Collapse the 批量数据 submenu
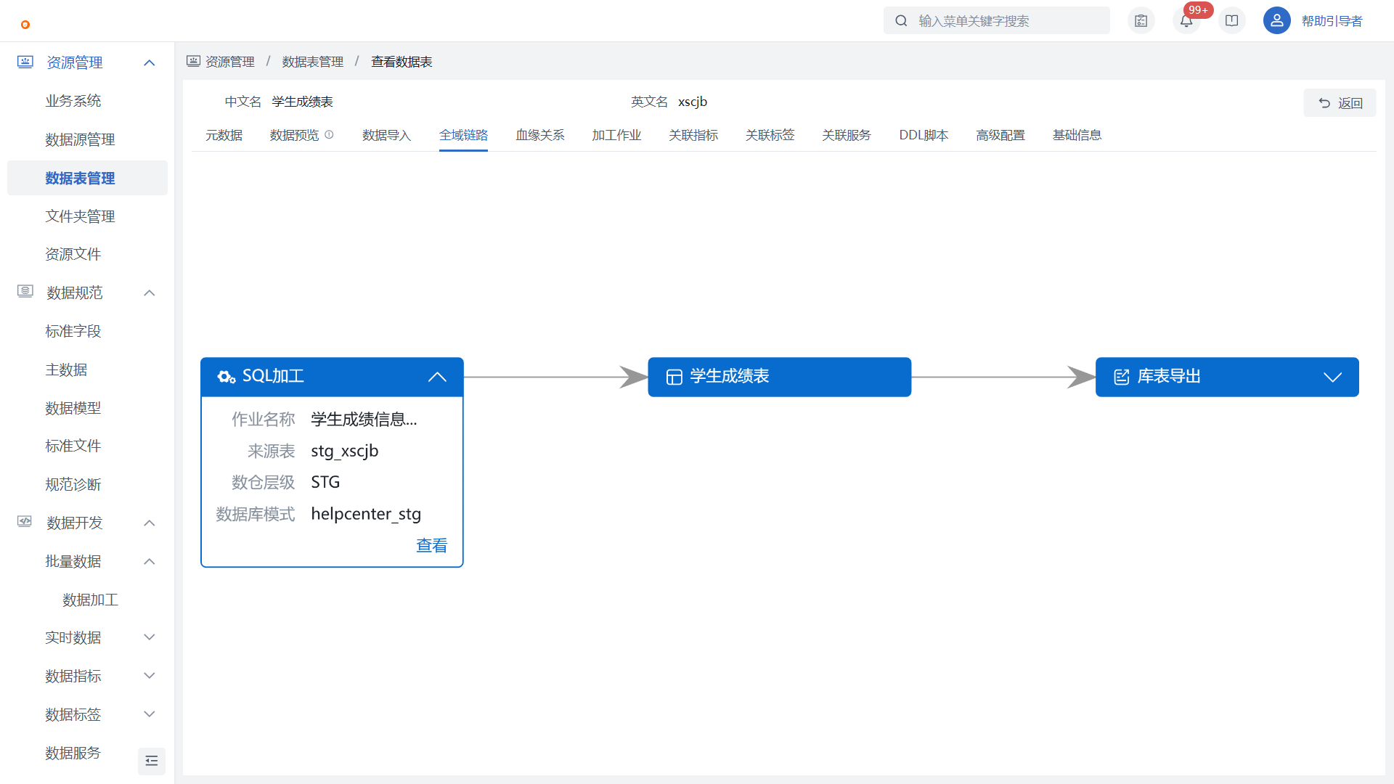 [150, 561]
